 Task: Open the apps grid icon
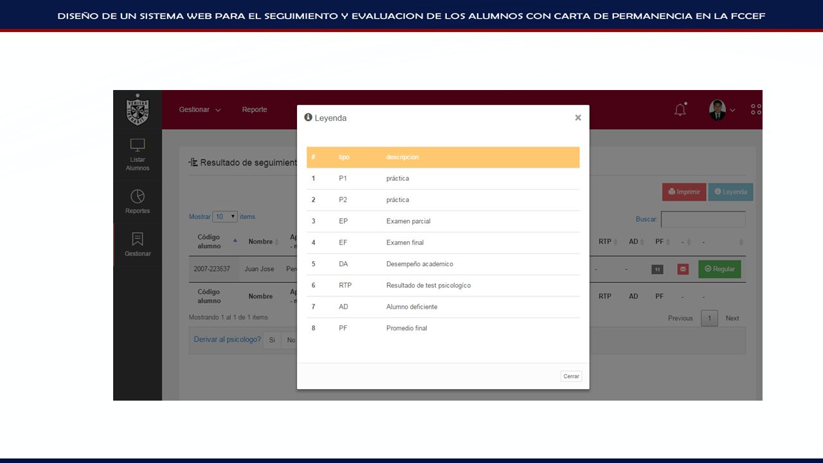(756, 110)
